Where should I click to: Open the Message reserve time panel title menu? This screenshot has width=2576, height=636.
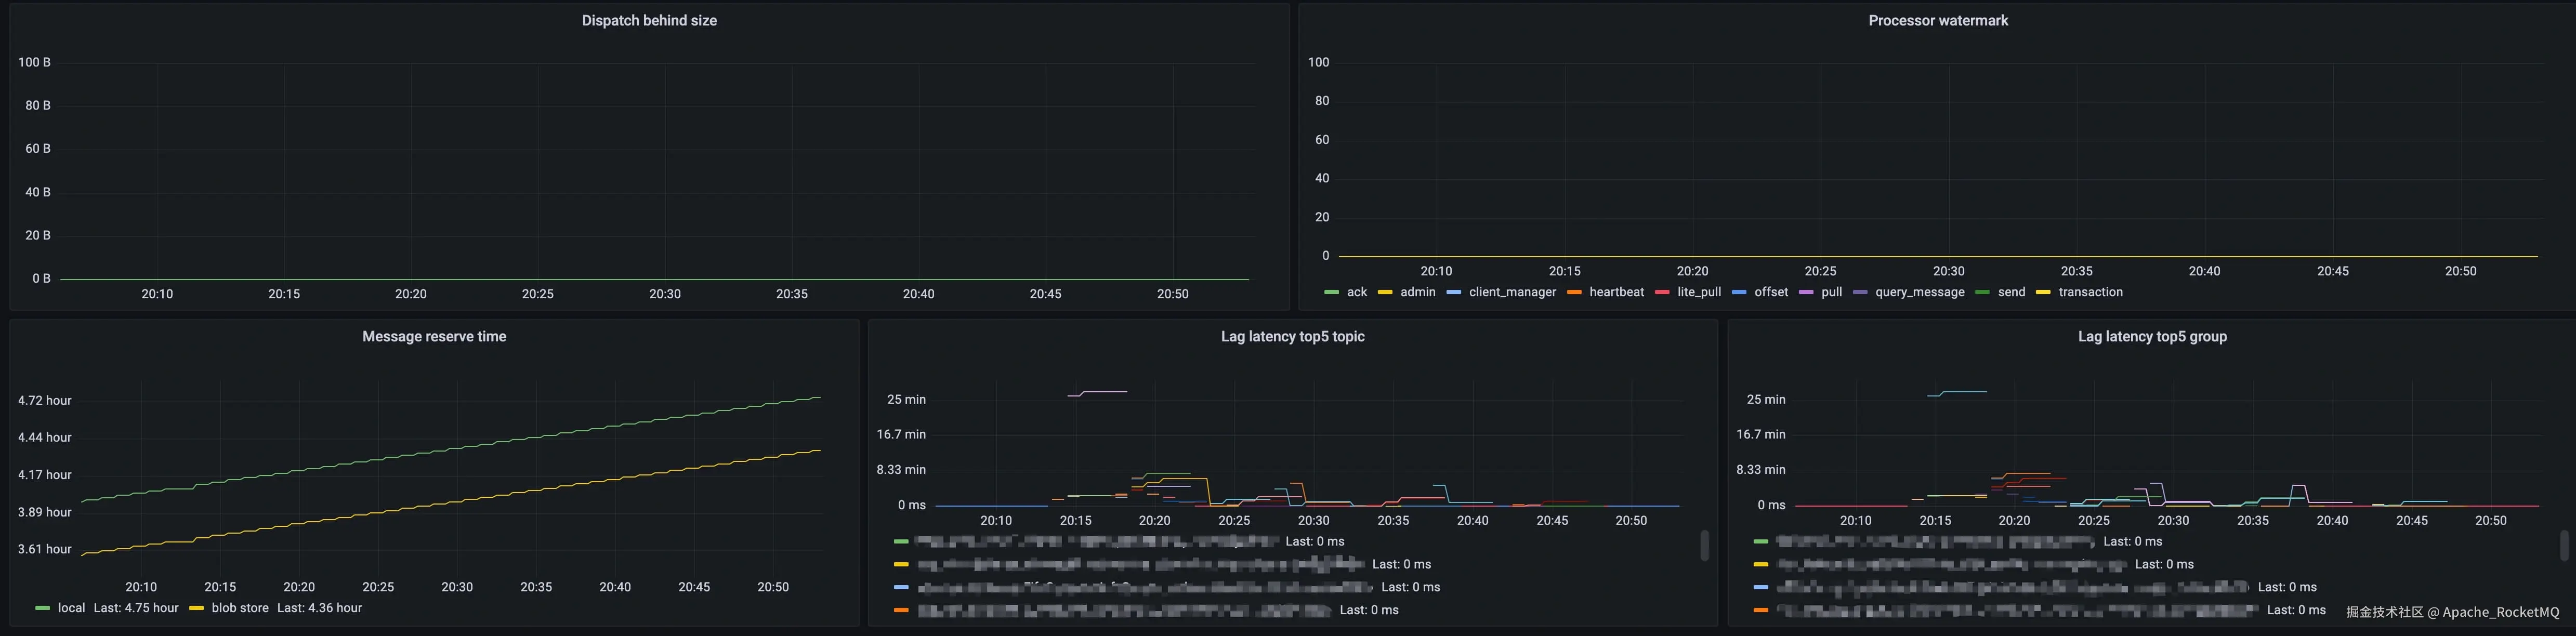pyautogui.click(x=434, y=336)
